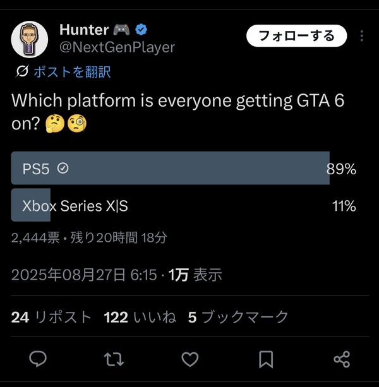Open Hunter's profile picture
This screenshot has width=379, height=387.
pyautogui.click(x=30, y=39)
